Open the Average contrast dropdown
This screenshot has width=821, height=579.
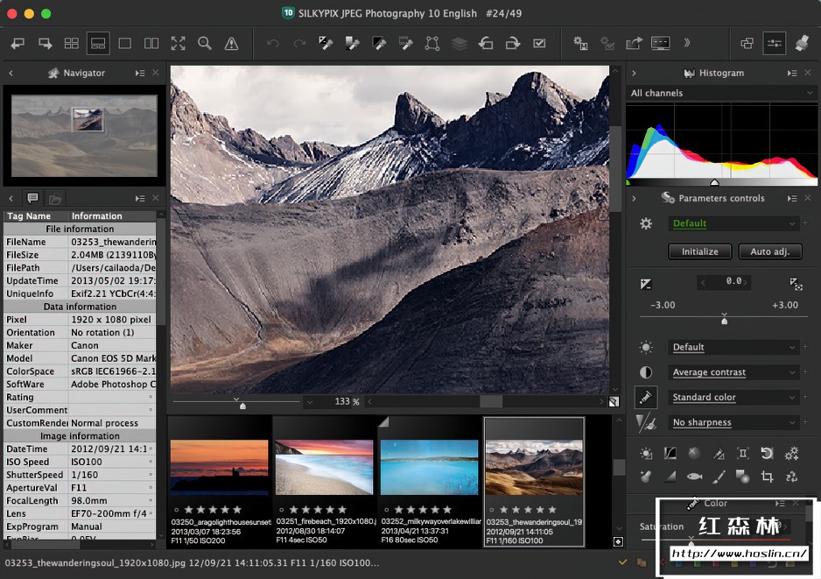733,372
